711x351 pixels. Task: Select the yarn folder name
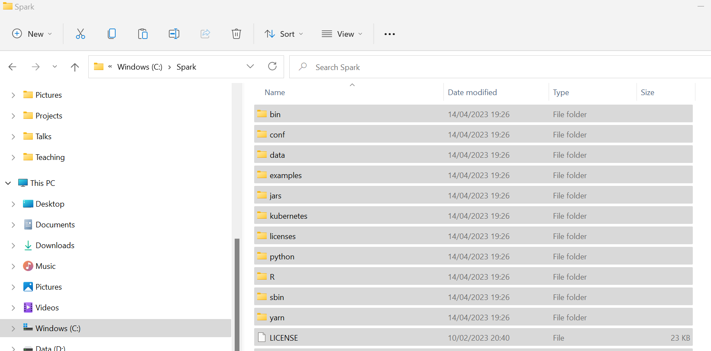click(x=277, y=318)
